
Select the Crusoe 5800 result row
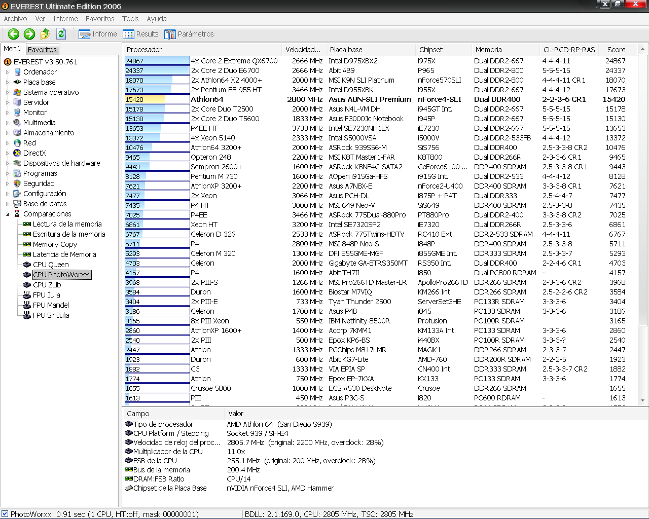tap(380, 388)
